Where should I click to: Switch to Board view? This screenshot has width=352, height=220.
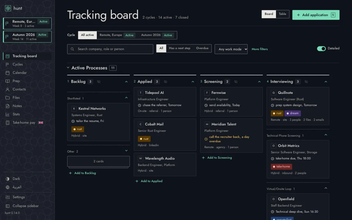(x=269, y=14)
